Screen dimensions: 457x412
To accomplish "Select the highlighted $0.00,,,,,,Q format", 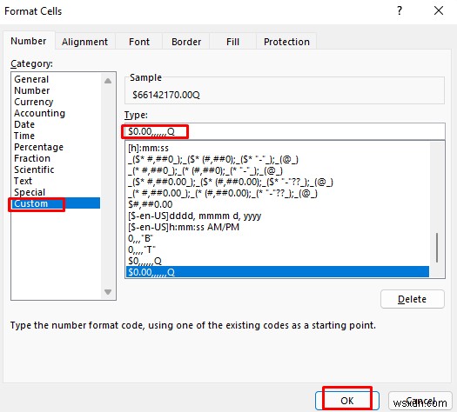I will [x=278, y=272].
